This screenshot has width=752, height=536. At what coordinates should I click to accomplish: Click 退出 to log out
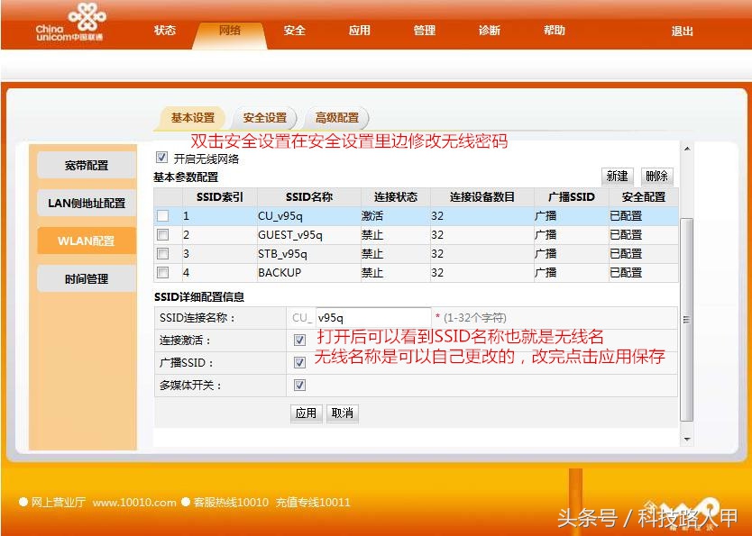click(682, 30)
